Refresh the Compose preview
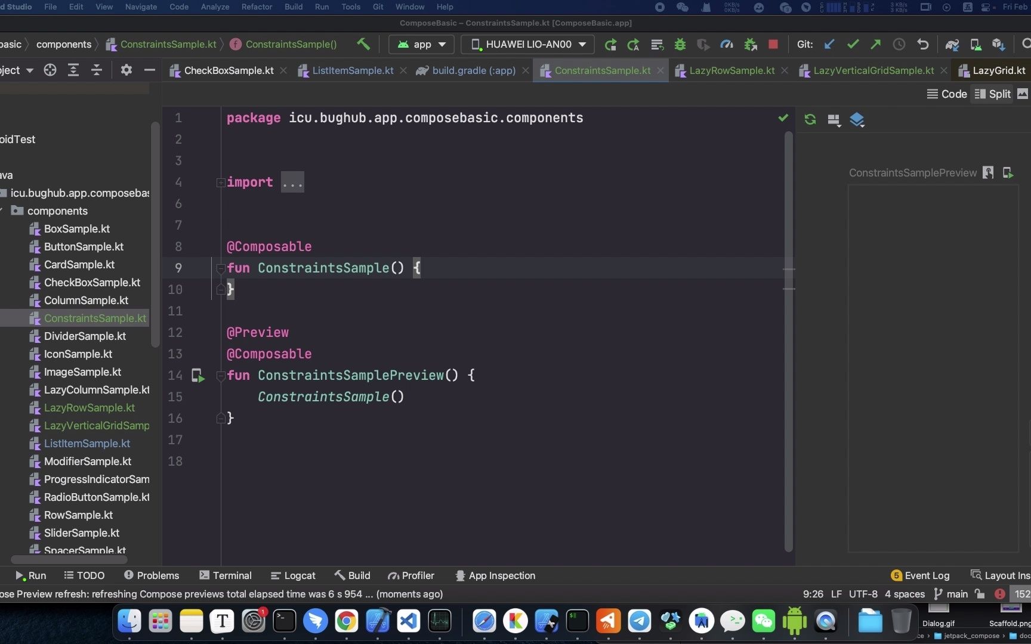 pyautogui.click(x=810, y=119)
